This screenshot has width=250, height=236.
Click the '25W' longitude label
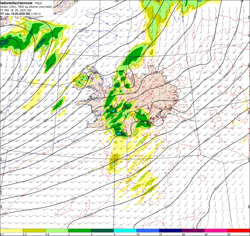pos(76,1)
